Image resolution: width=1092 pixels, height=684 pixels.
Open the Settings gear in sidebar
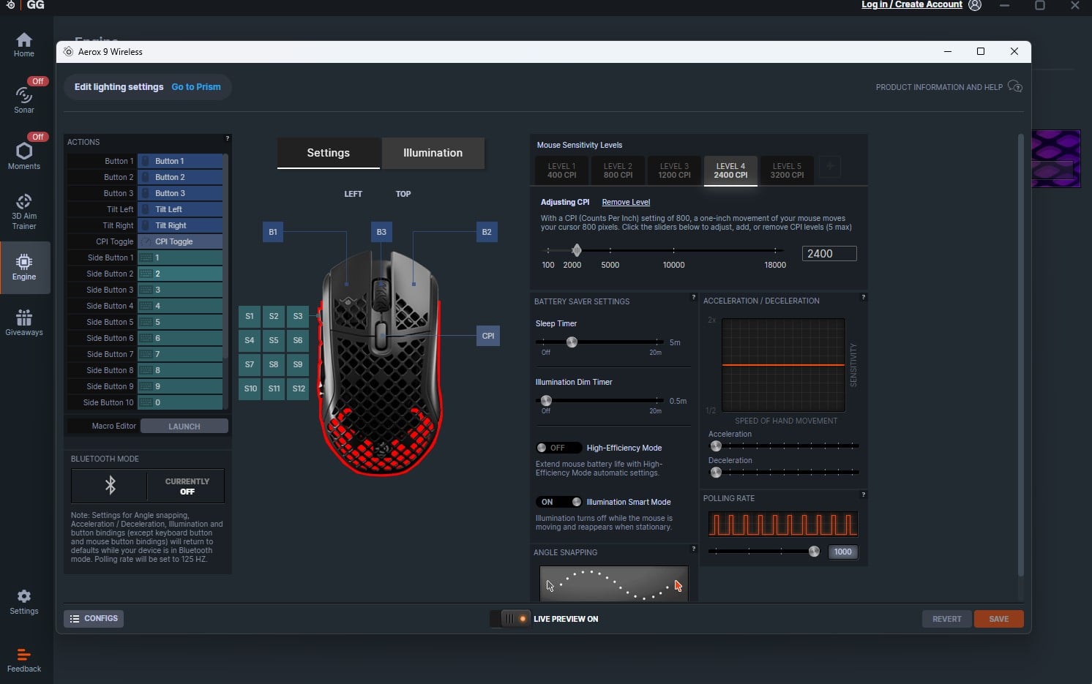[x=24, y=601]
